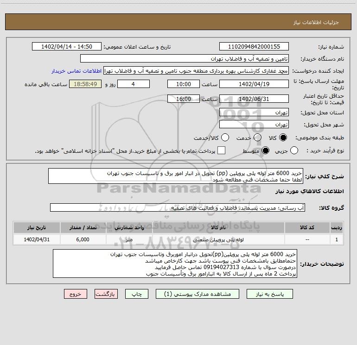Select the جزیی purchase type radio

[294, 151]
